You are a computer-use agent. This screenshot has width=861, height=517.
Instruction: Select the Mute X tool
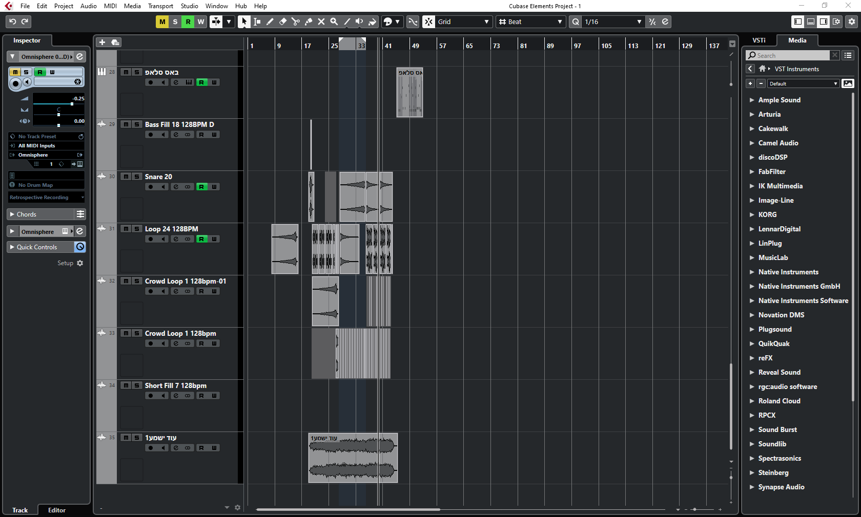321,21
